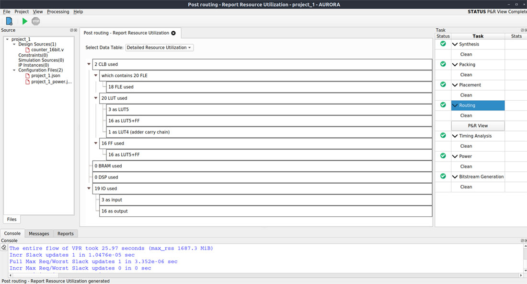Image resolution: width=527 pixels, height=284 pixels.
Task: Click the Synthesis green status check icon
Action: pos(443,44)
